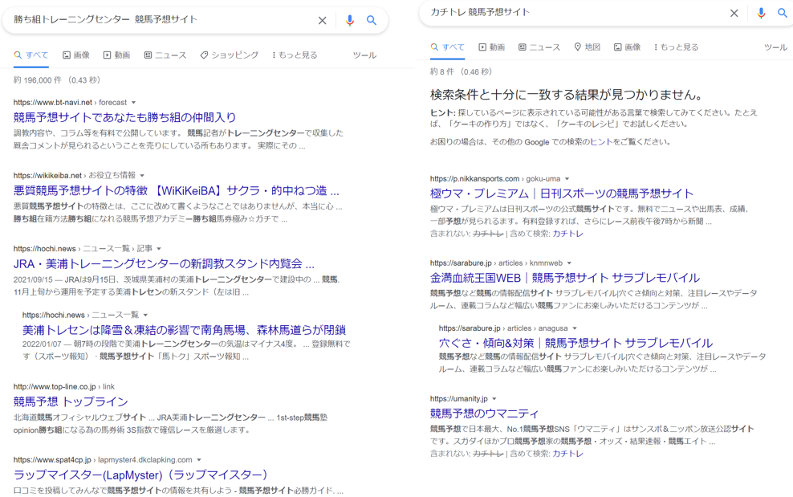Clear the right search box with the X icon
Screen dimensions: 793x497
click(x=734, y=13)
